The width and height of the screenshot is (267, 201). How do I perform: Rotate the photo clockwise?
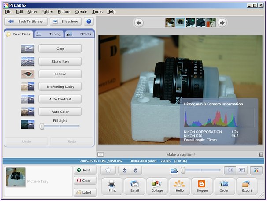tap(135, 170)
